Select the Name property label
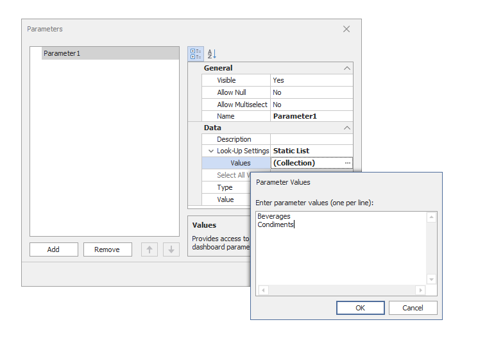The height and width of the screenshot is (363, 478). click(226, 116)
